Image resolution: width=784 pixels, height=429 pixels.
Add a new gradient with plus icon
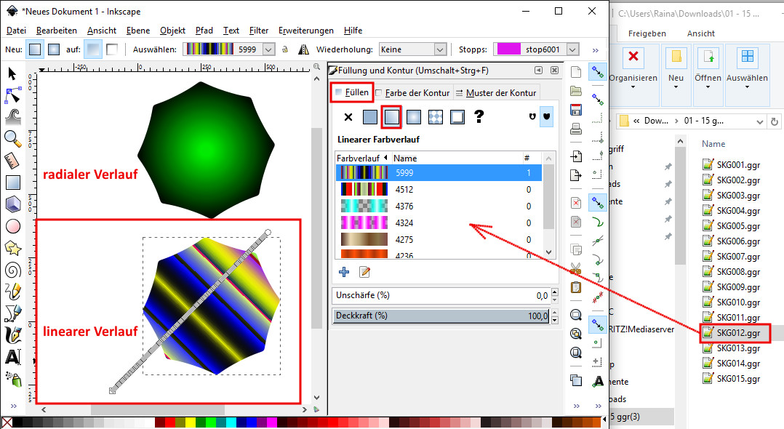[x=344, y=272]
